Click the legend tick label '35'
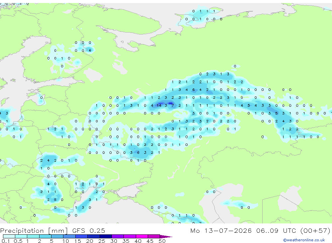 coord(126,241)
